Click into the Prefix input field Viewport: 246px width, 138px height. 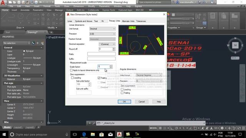click(101, 54)
